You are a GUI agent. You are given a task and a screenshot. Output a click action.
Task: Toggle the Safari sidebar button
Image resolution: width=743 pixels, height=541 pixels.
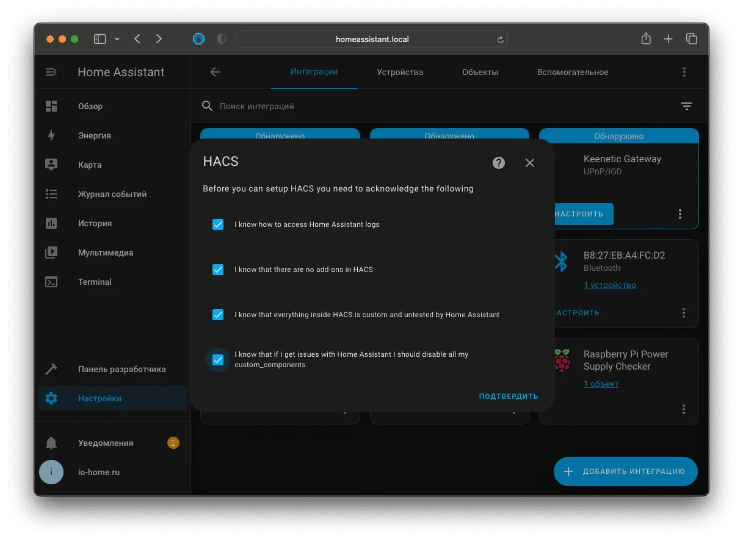click(x=100, y=39)
